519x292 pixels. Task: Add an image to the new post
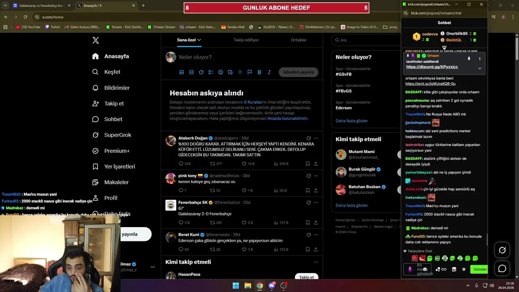(x=182, y=72)
